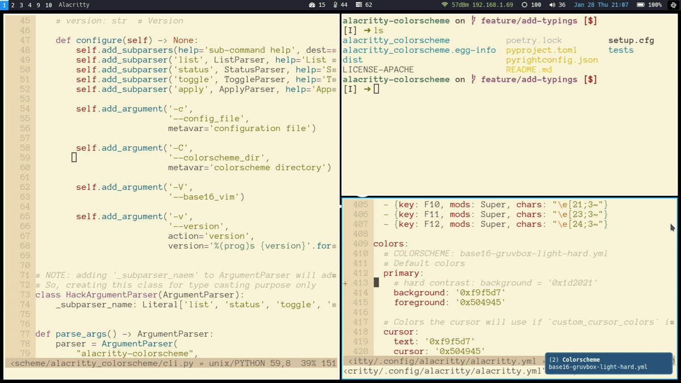Image resolution: width=681 pixels, height=383 pixels.
Task: Click the IP address 192.168.1.69
Action: (x=493, y=5)
